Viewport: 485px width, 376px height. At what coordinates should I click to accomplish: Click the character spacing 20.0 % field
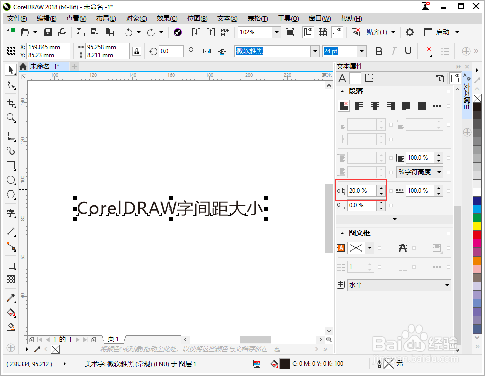[362, 190]
